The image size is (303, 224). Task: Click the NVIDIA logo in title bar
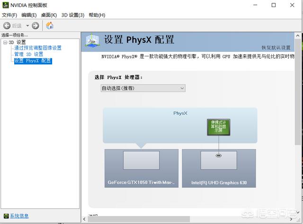(6, 5)
